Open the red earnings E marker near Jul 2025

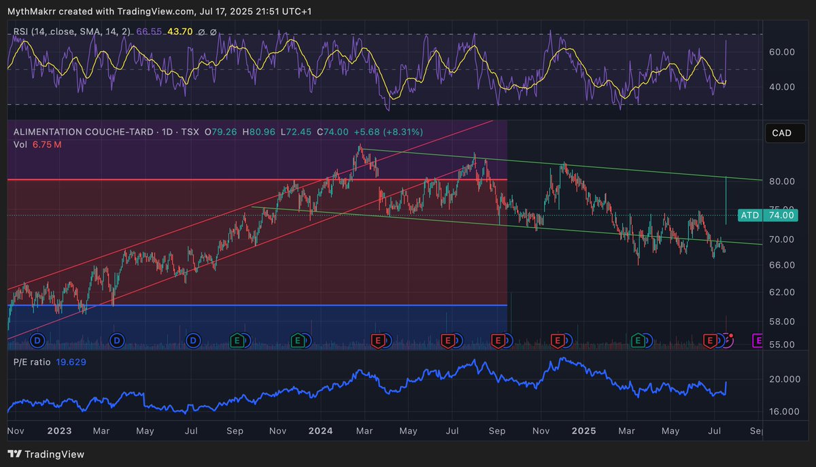coord(710,339)
